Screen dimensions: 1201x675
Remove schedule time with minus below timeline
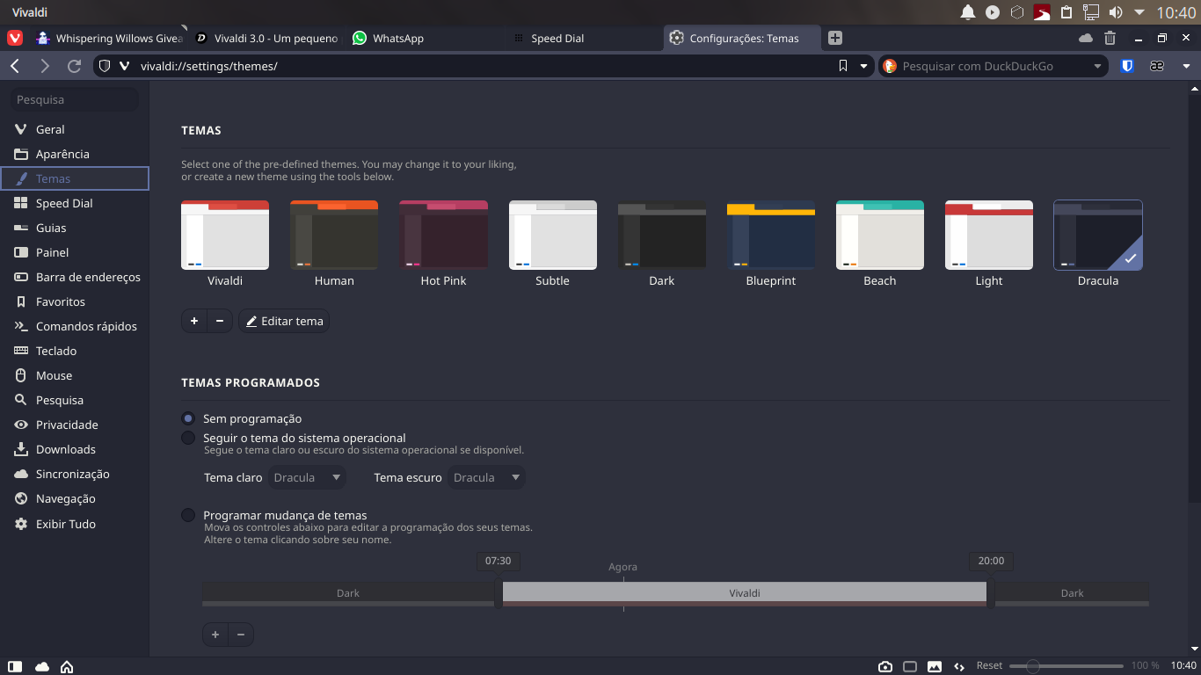pos(240,635)
